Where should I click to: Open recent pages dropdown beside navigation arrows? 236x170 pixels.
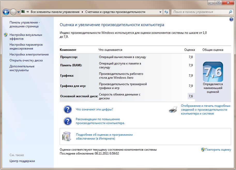coord(18,12)
